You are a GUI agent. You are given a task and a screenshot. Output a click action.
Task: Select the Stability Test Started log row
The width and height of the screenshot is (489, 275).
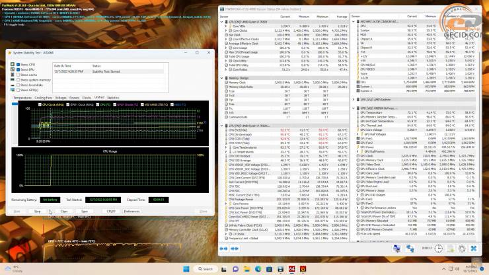tap(108, 71)
